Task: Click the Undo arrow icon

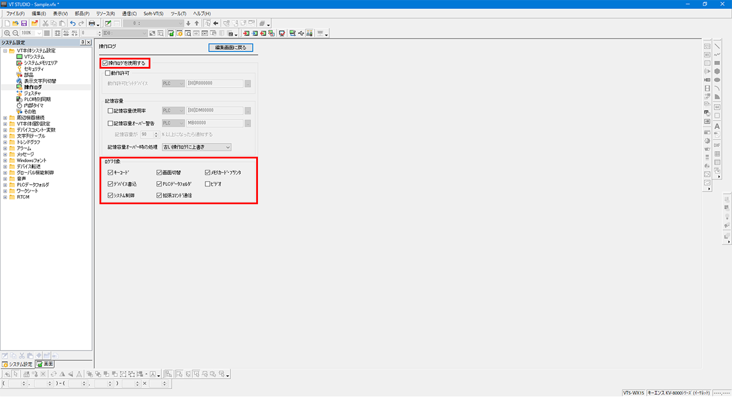Action: pos(73,23)
